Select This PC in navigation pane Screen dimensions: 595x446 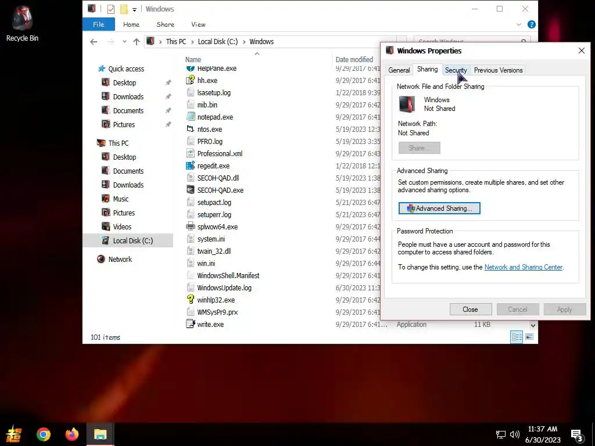[x=119, y=143]
